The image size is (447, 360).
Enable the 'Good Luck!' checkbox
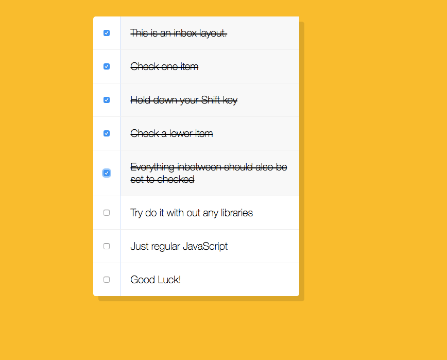(107, 280)
